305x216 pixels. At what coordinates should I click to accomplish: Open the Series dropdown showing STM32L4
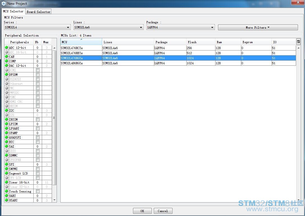[x=37, y=27]
